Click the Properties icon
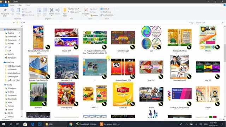The image size is (226, 127). [86, 10]
